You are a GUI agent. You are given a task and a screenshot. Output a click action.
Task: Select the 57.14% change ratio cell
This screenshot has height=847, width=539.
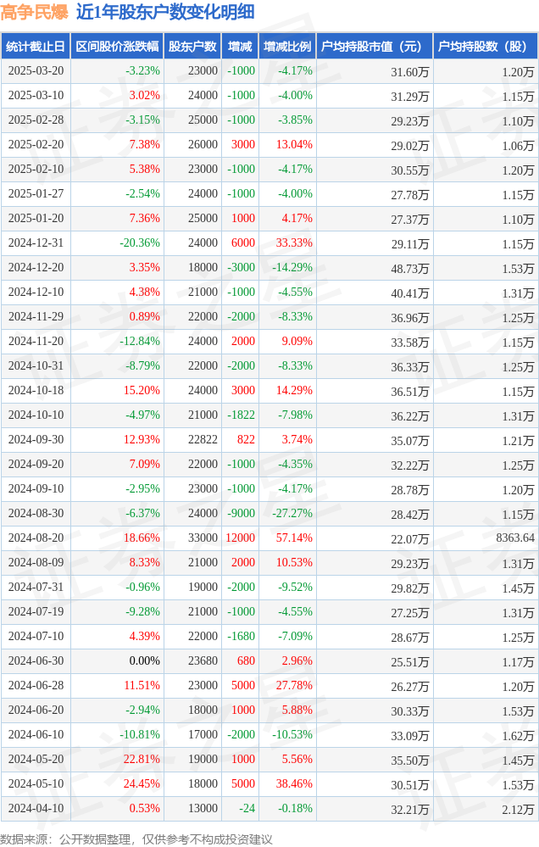click(x=294, y=538)
